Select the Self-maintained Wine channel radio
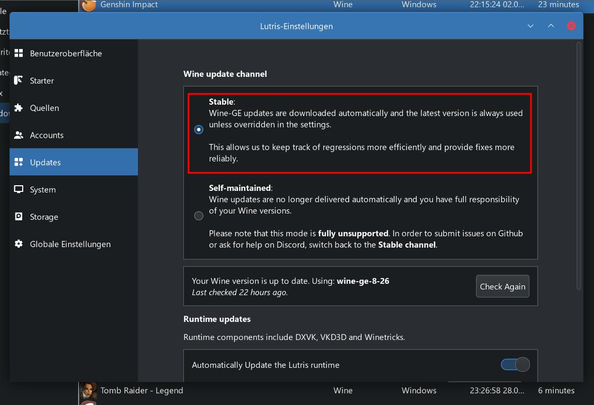 [198, 216]
